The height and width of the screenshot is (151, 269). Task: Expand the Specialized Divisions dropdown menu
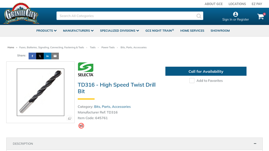coord(119,31)
